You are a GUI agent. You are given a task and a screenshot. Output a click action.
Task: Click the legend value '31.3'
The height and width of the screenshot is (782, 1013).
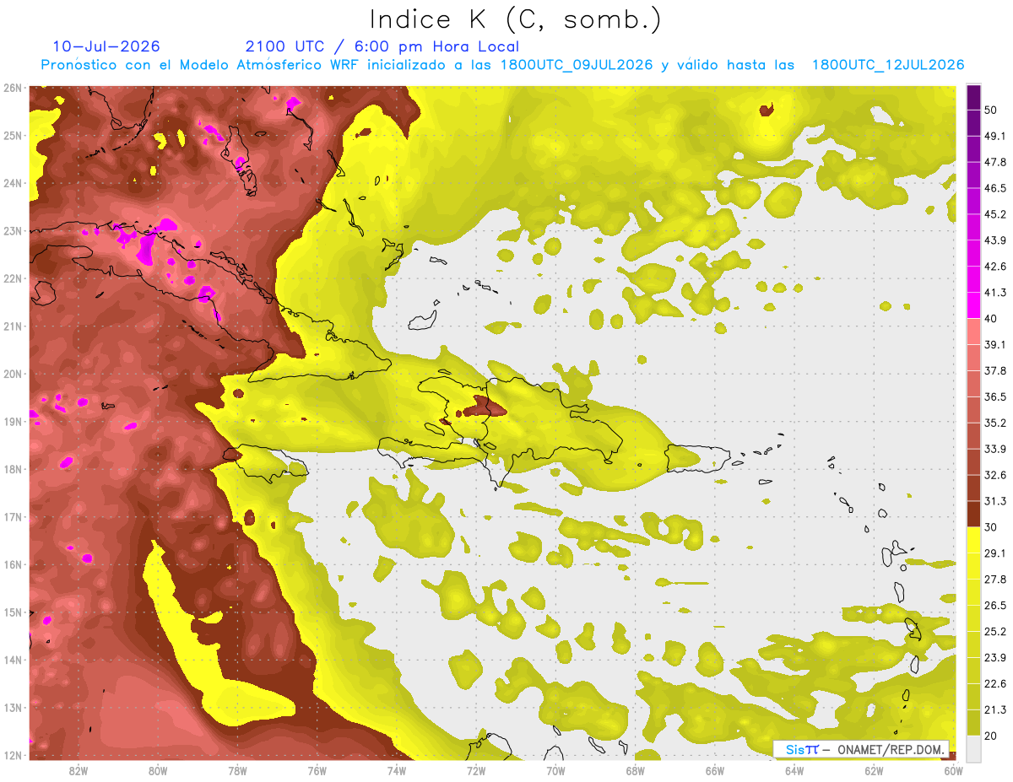point(995,501)
